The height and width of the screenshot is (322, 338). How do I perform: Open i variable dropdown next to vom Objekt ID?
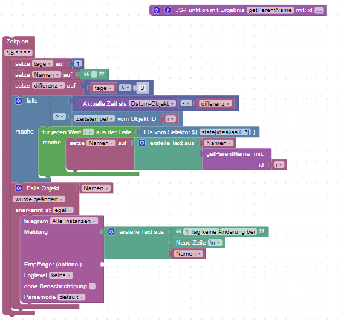coord(171,119)
